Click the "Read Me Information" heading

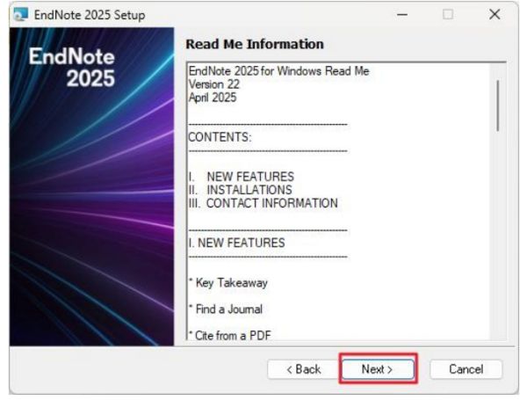(x=255, y=44)
